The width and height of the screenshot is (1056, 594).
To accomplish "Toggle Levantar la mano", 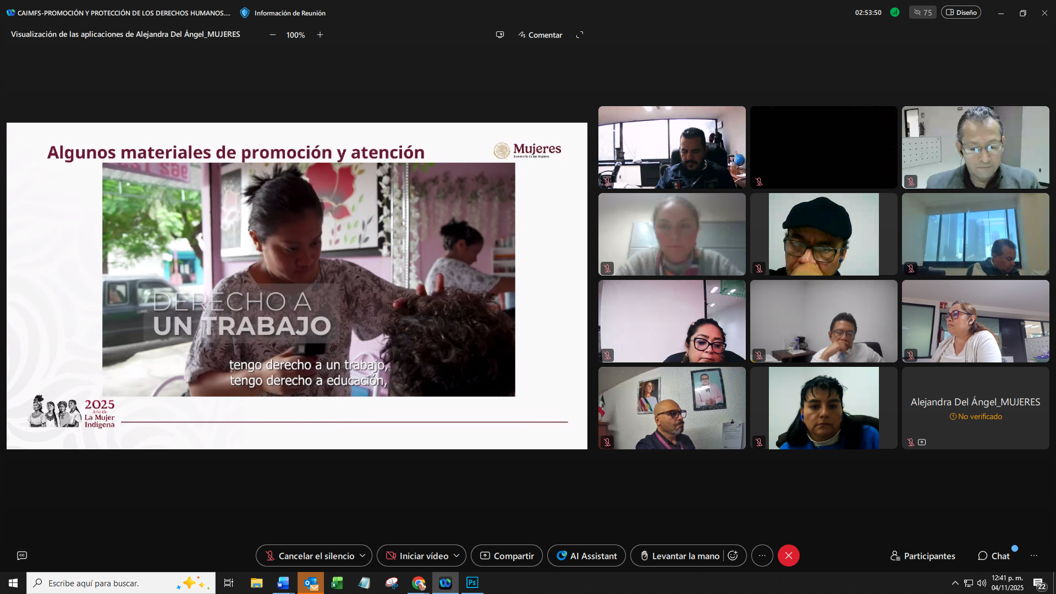I will pyautogui.click(x=679, y=556).
